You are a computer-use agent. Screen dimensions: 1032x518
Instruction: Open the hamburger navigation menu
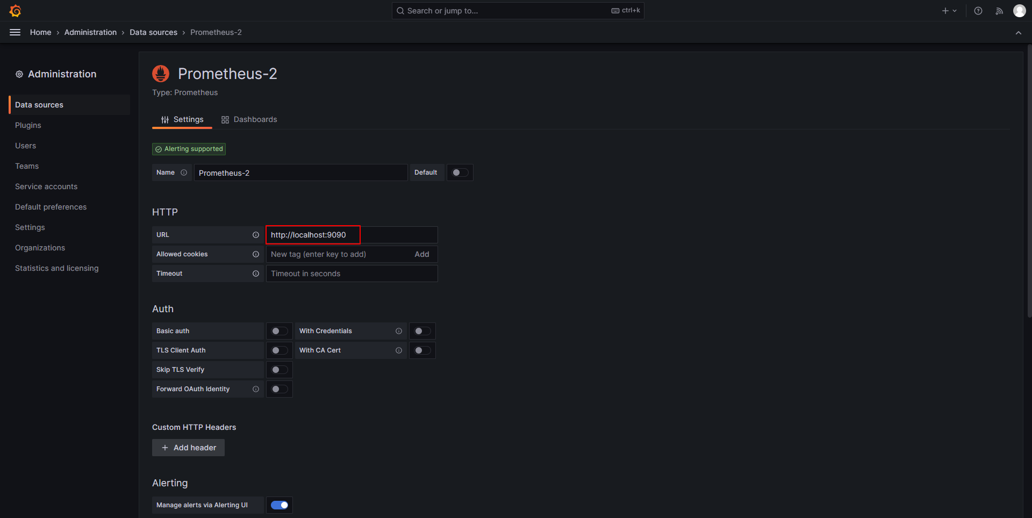(x=15, y=32)
